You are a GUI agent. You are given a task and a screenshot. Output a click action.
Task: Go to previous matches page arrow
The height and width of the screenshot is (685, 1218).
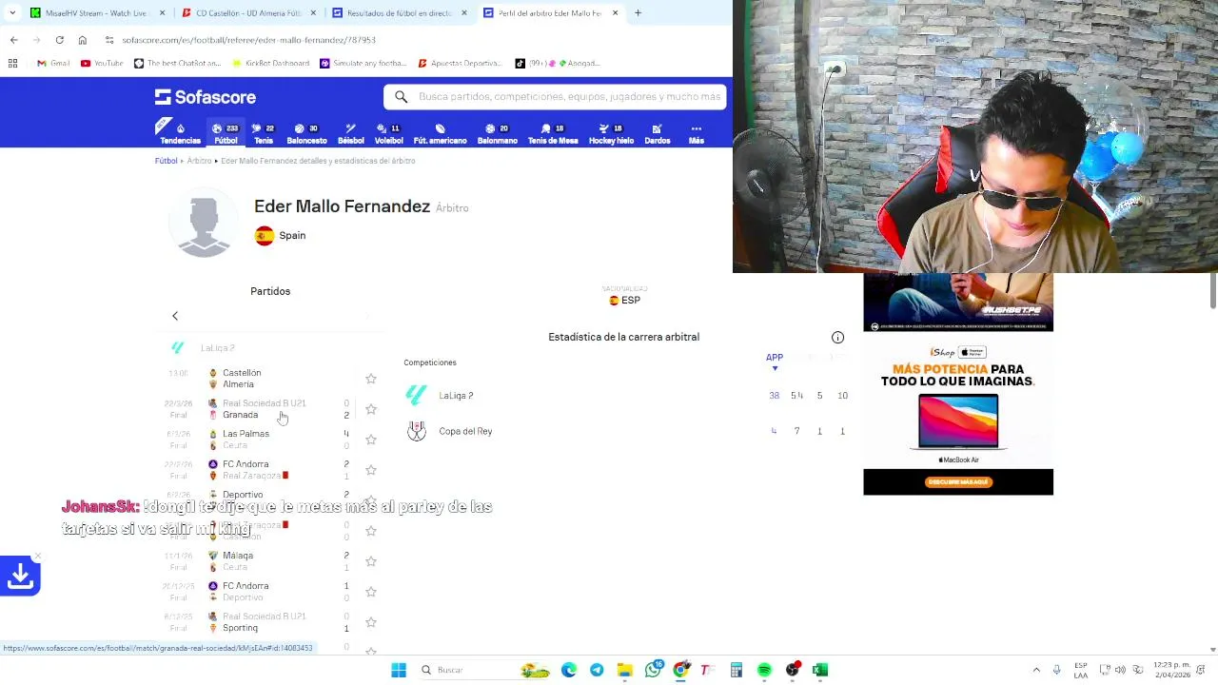(175, 316)
